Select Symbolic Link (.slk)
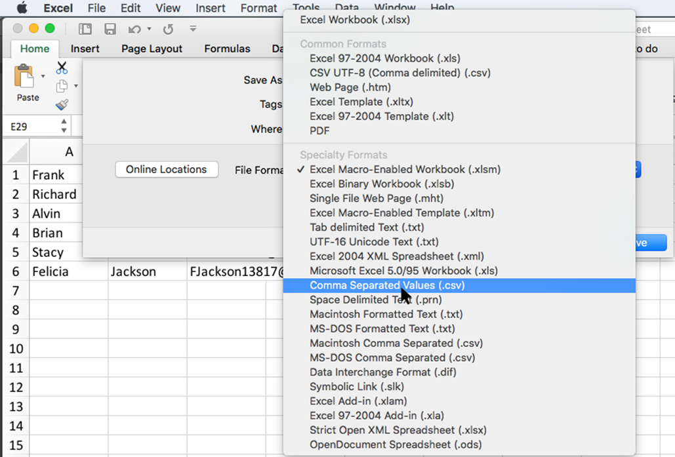 tap(459, 387)
